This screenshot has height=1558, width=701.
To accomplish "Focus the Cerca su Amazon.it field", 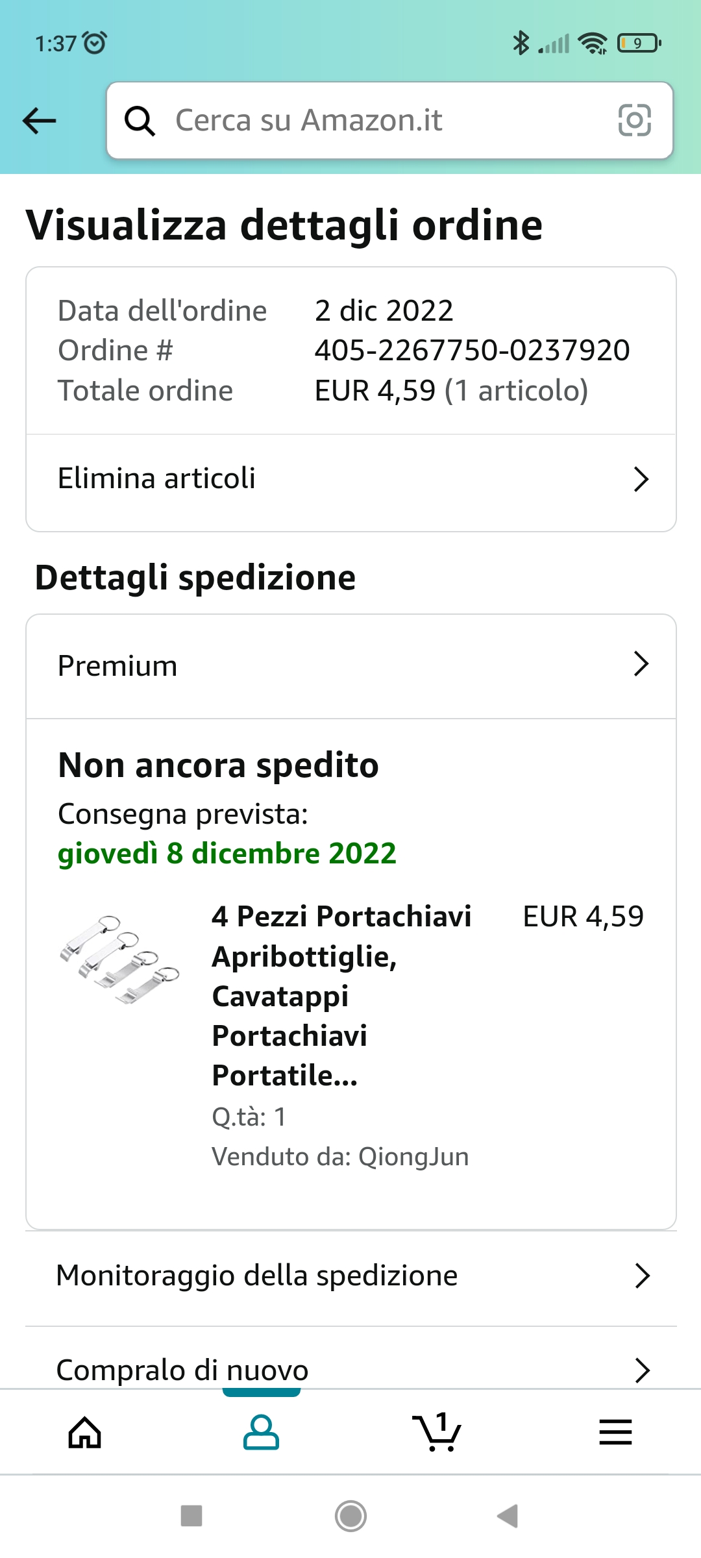I will click(x=389, y=120).
